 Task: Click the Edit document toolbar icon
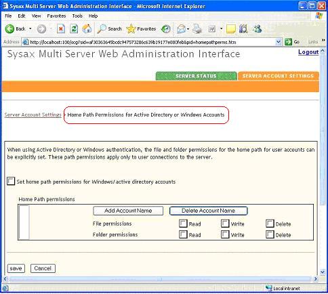point(211,29)
